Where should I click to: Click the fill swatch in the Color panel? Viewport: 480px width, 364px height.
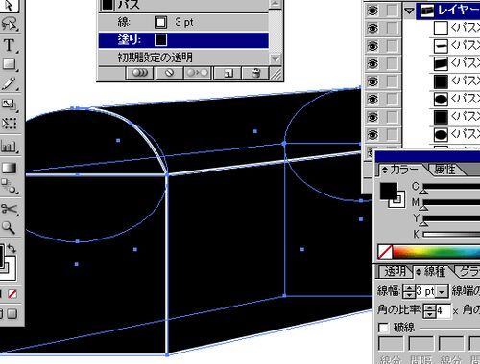(x=389, y=191)
